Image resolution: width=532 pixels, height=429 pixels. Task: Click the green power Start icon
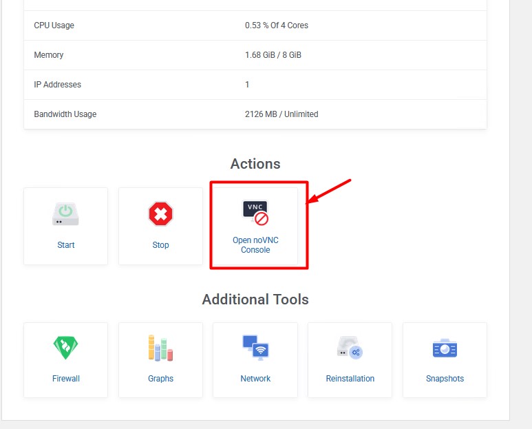65,214
